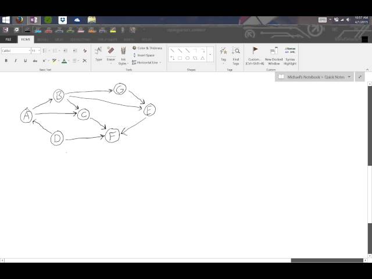Open the font name combo box
The width and height of the screenshot is (372, 279).
click(x=16, y=51)
